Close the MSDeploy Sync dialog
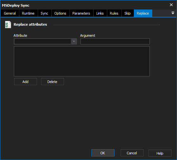The image size is (177, 160). 171,5
